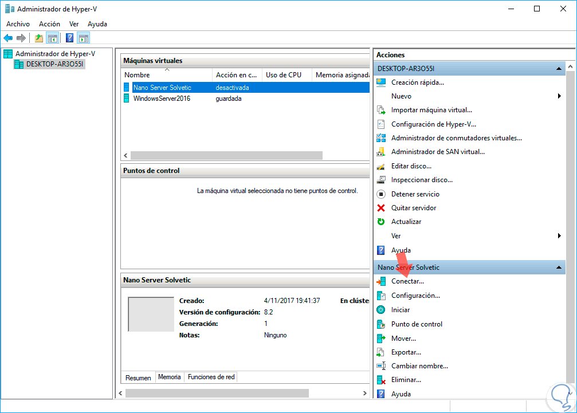The width and height of the screenshot is (577, 413).
Task: Click the left arrow of VM list scrollbar
Action: click(126, 156)
